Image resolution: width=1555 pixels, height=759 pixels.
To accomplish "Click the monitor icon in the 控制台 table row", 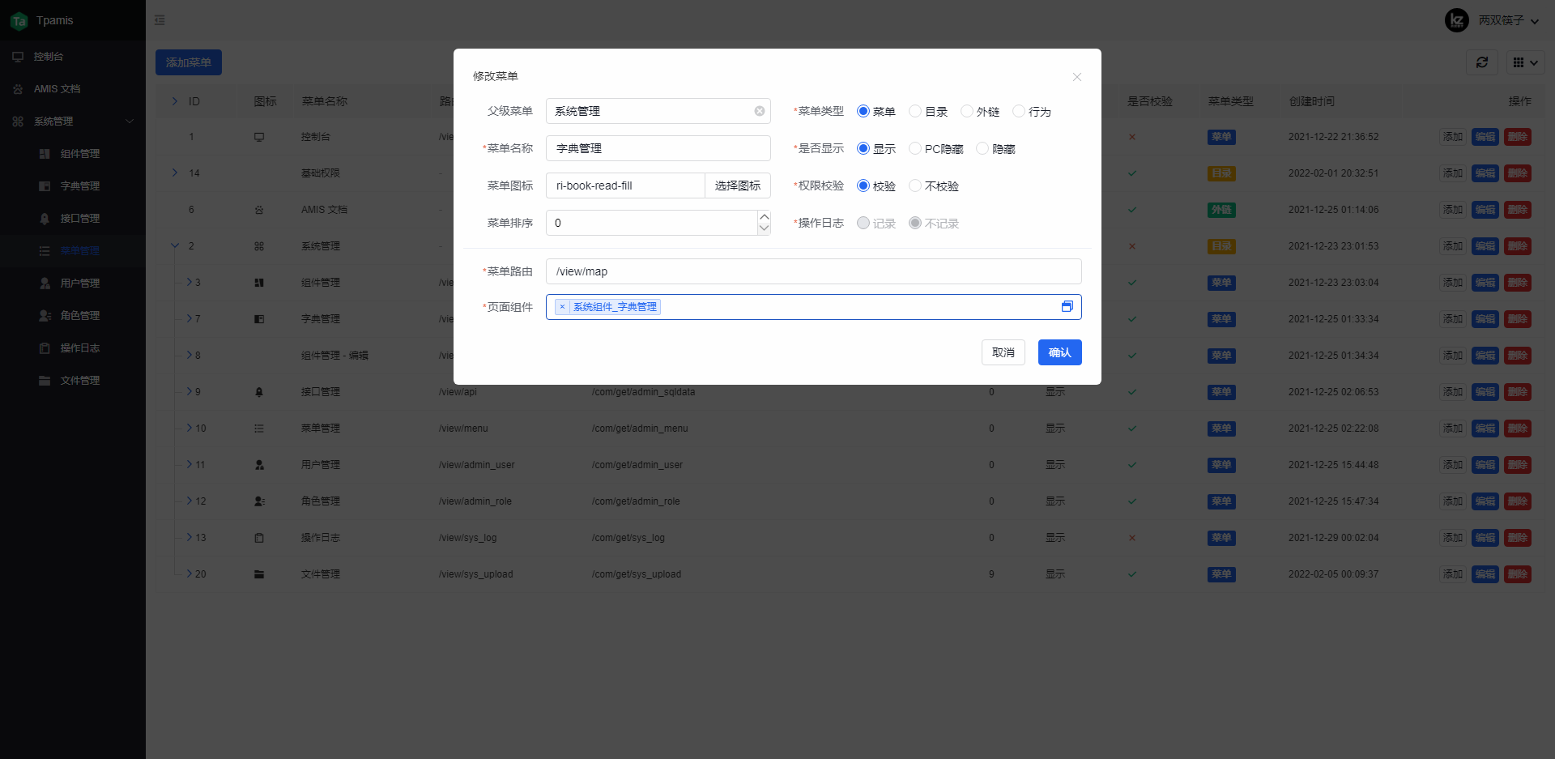I will click(x=259, y=137).
